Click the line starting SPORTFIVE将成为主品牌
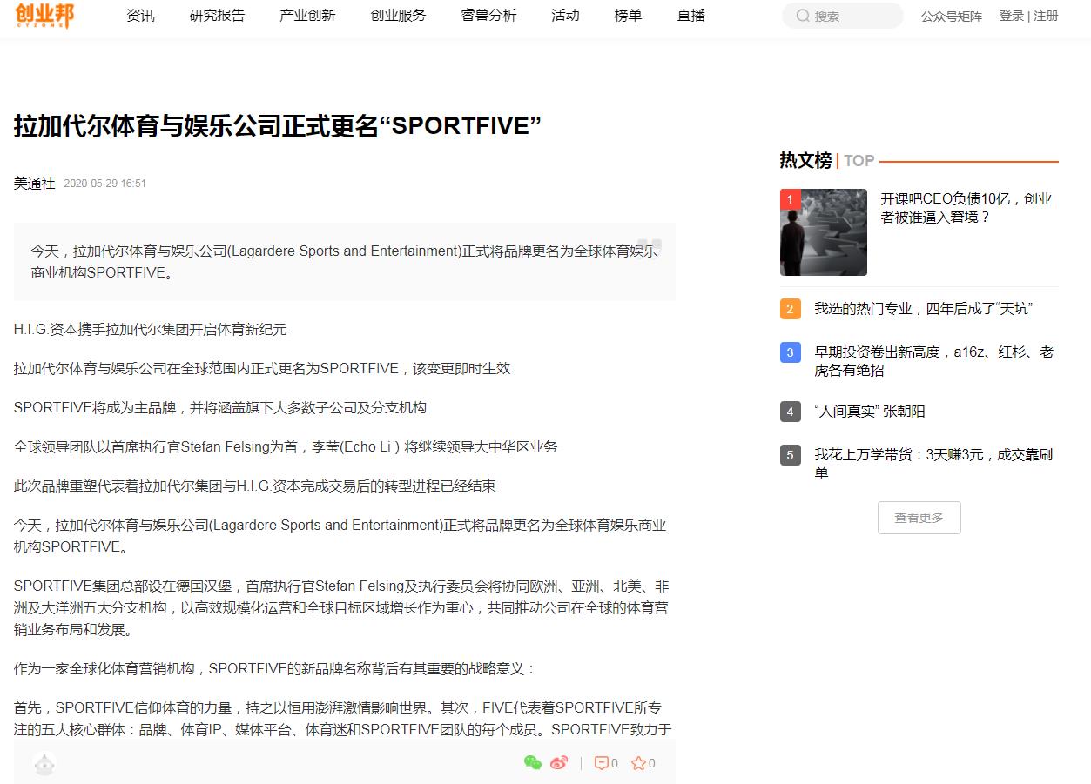This screenshot has width=1091, height=784. click(x=220, y=407)
